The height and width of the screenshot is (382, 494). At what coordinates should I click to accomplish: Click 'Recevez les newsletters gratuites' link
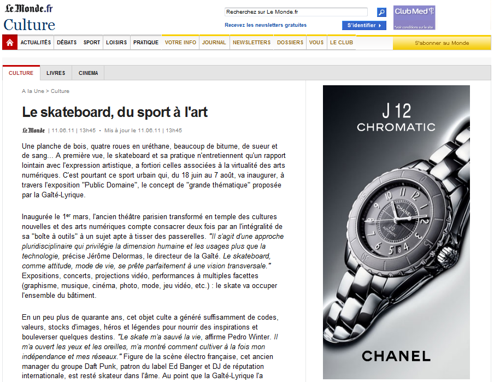[x=266, y=25]
